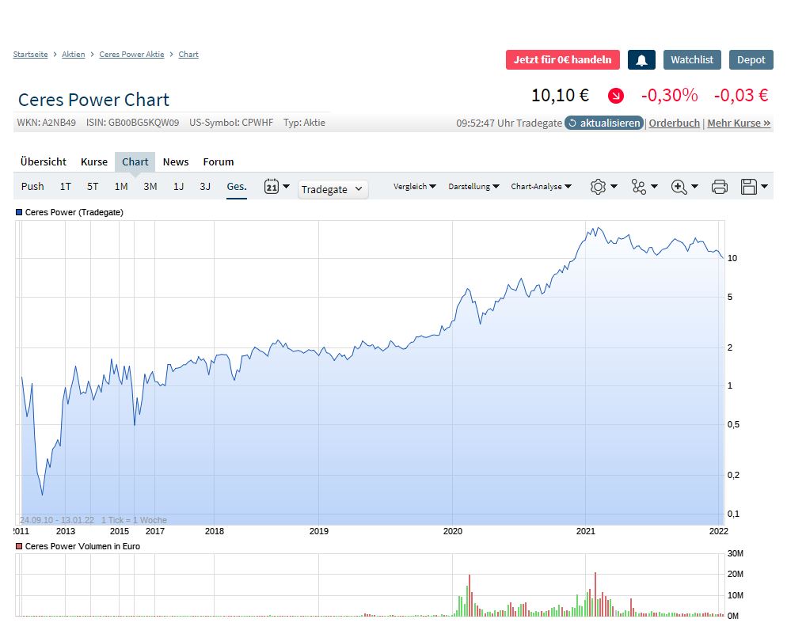Expand the calendar dropdown arrow
This screenshot has height=634, width=787.
click(286, 186)
